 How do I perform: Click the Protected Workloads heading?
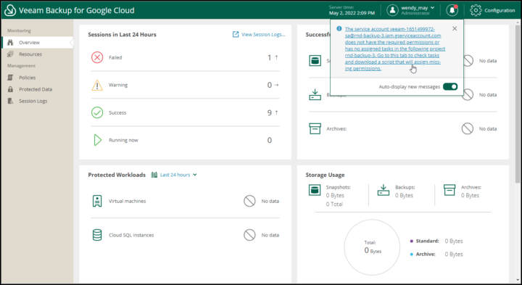click(x=117, y=175)
